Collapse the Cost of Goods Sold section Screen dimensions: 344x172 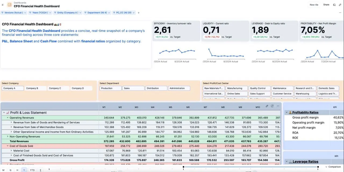pos(7,146)
